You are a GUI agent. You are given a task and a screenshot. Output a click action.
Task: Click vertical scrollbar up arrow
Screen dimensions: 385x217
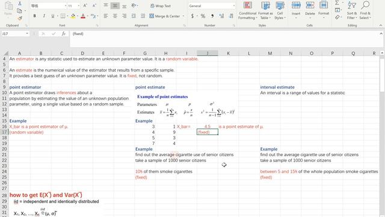click(x=382, y=53)
